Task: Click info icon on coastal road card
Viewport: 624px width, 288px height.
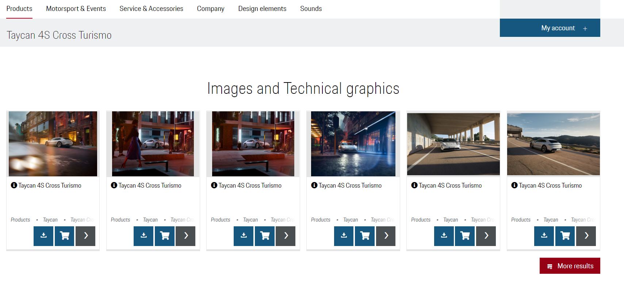Action: coord(514,185)
